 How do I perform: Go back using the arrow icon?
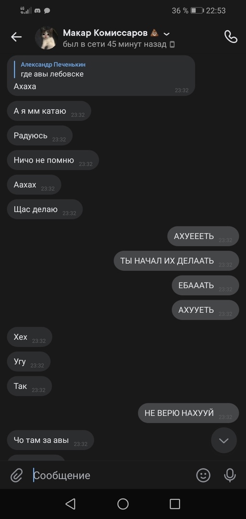pos(16,37)
